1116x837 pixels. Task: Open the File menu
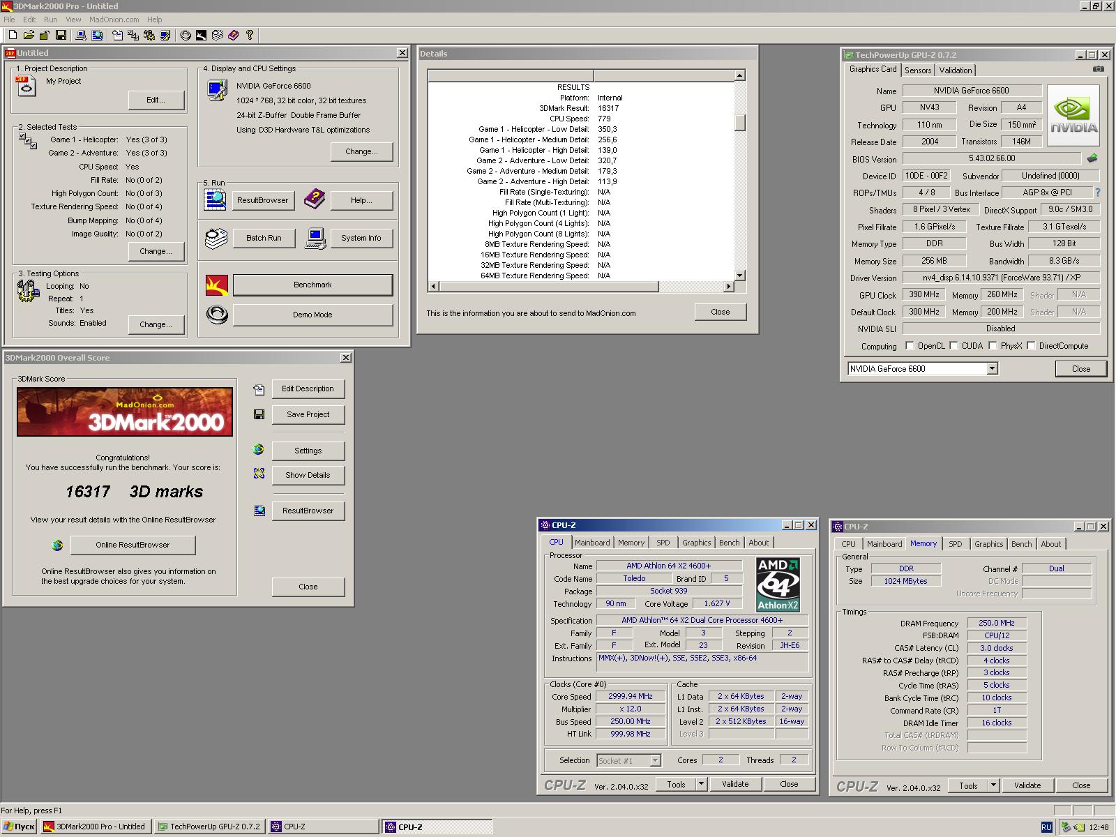(x=9, y=20)
